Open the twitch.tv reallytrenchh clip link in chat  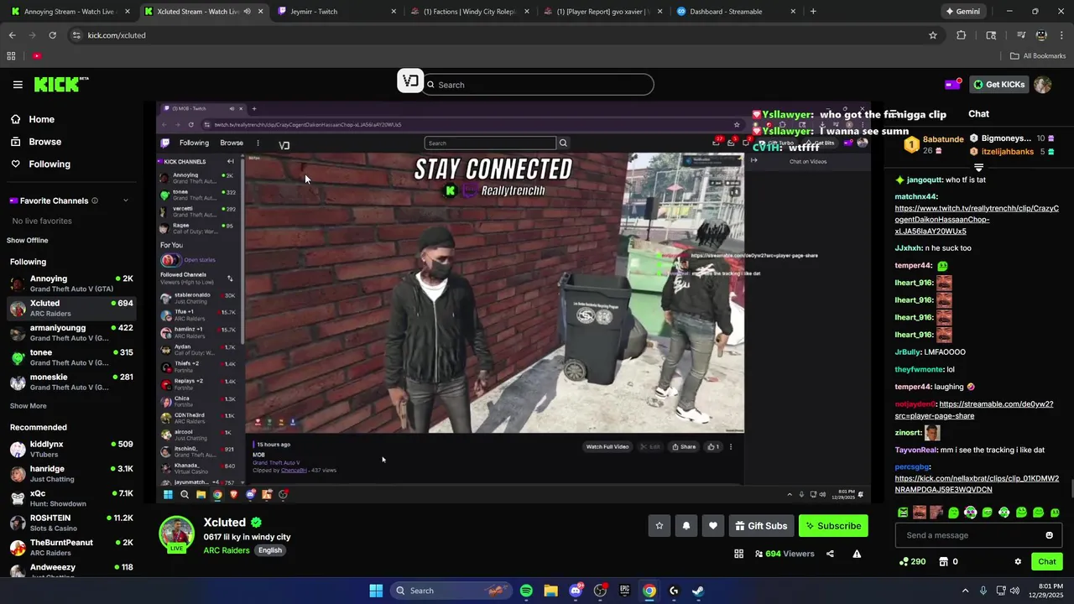977,220
